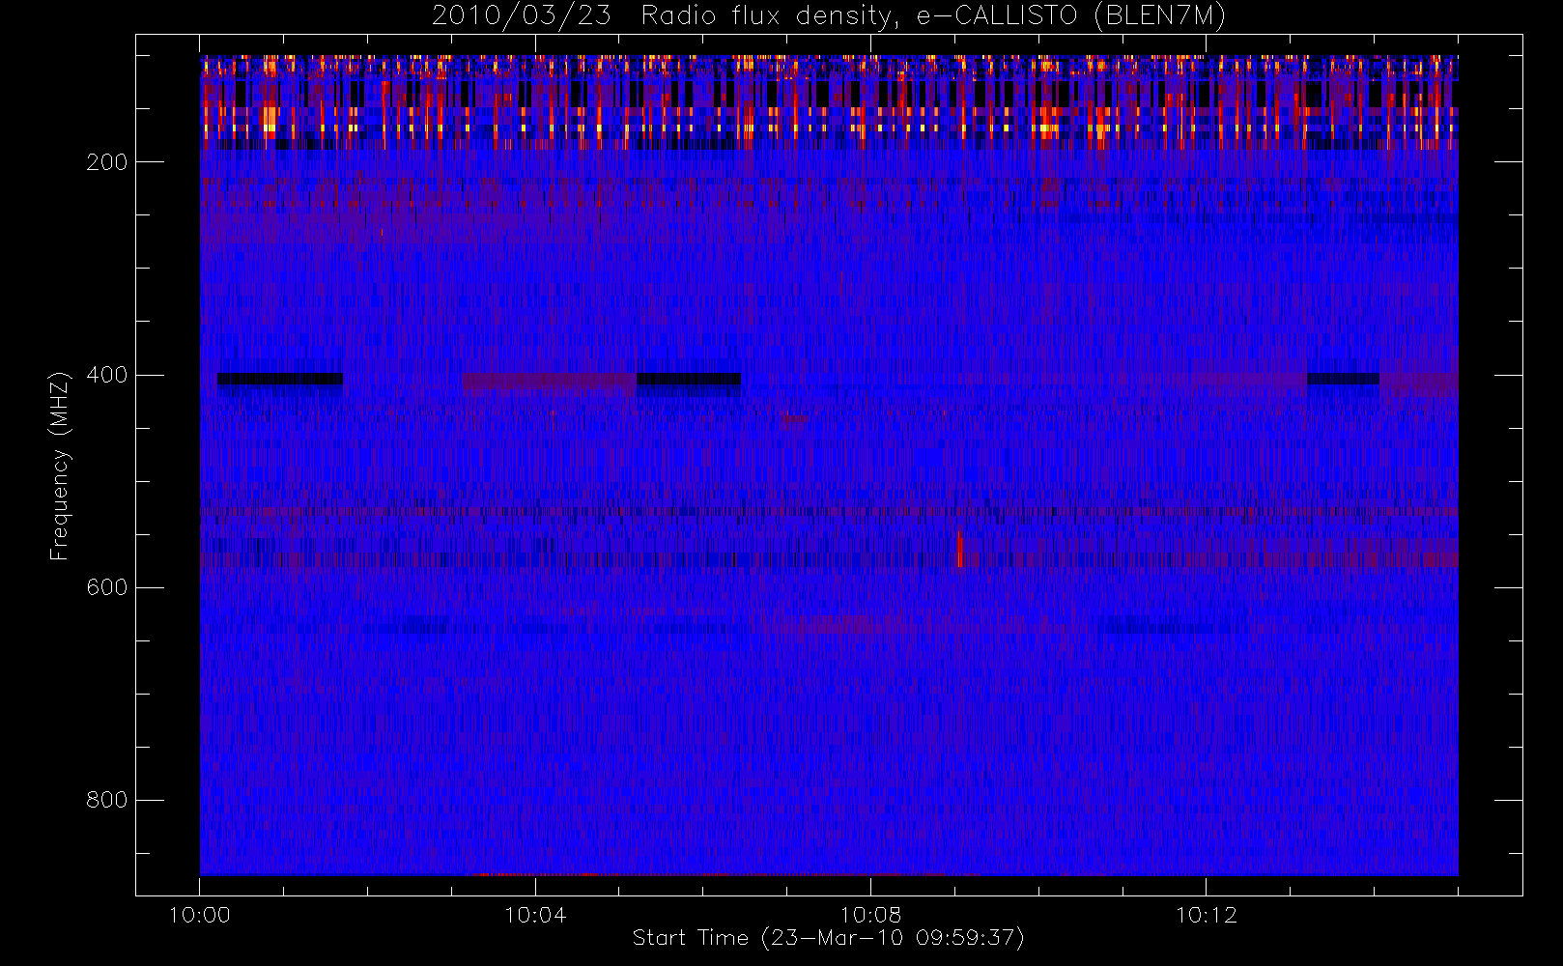This screenshot has height=966, width=1563.
Task: Click the 10:12 time axis label
Action: 1206,915
